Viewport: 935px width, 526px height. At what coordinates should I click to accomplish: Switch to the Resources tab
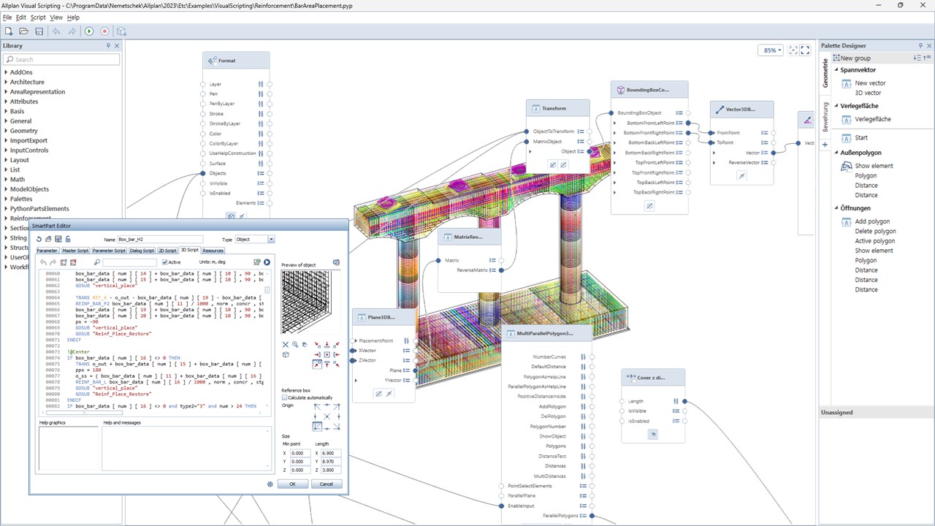click(213, 251)
